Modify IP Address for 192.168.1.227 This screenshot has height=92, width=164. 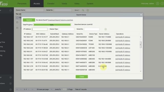[124, 70]
